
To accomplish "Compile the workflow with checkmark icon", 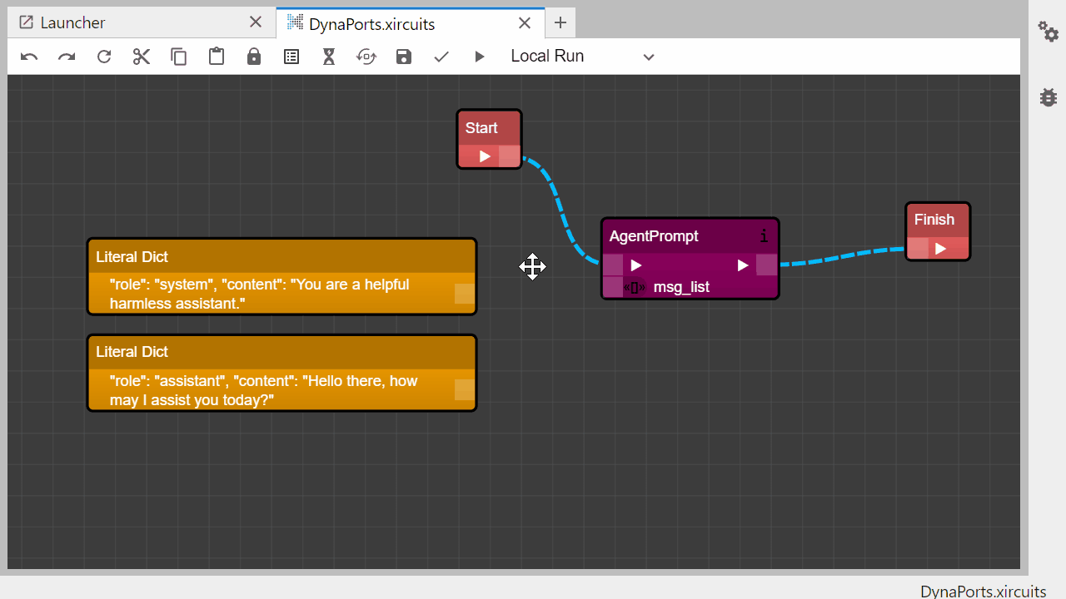I will pyautogui.click(x=441, y=57).
